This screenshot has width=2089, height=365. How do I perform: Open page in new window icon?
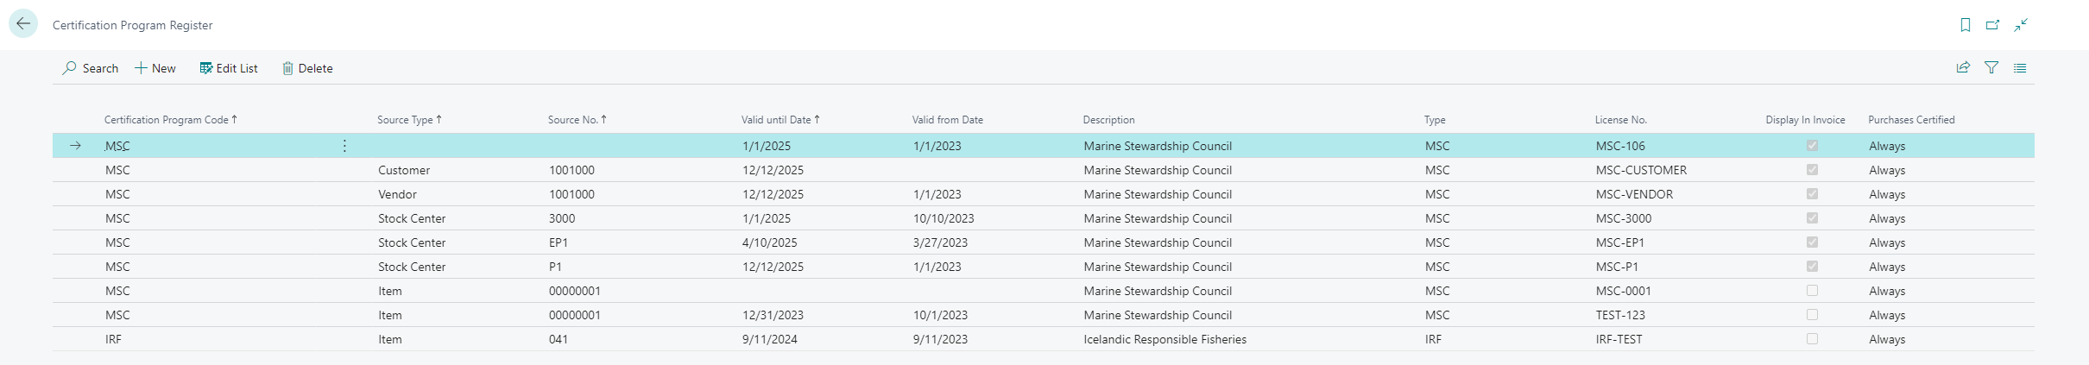(1993, 25)
